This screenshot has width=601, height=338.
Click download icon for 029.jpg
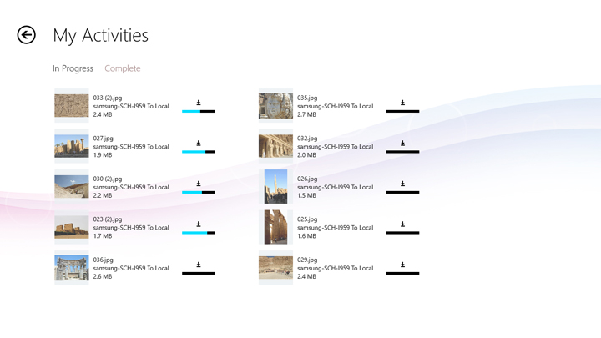pos(402,265)
